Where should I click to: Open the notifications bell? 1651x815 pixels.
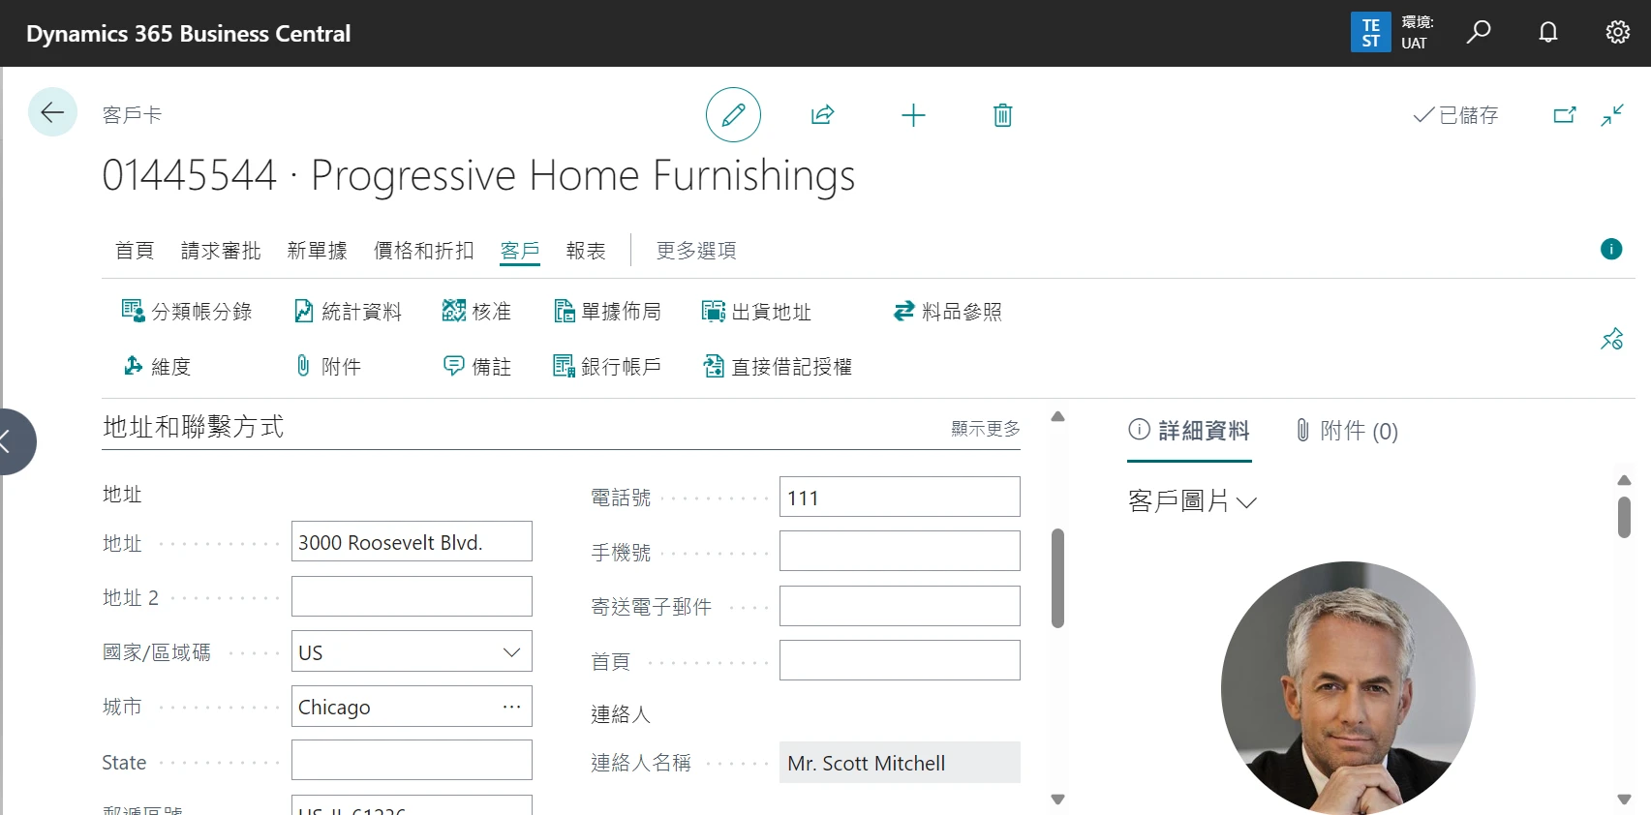[1547, 33]
